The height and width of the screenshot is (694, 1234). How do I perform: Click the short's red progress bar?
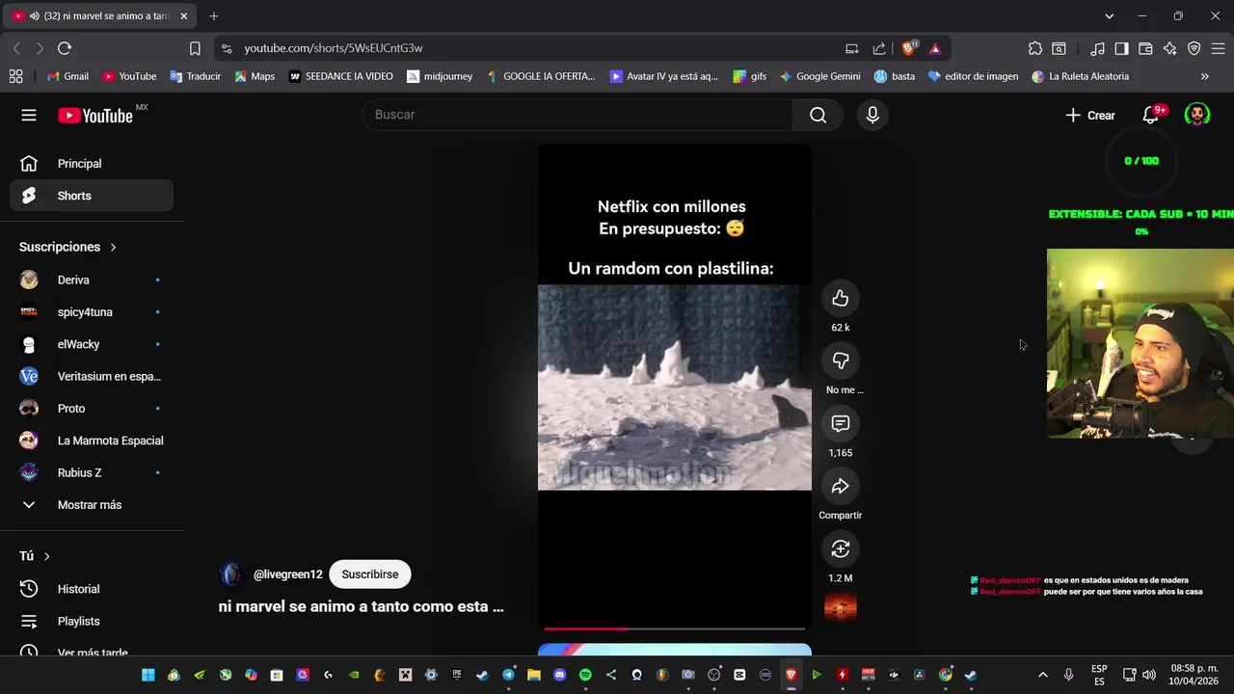click(675, 628)
